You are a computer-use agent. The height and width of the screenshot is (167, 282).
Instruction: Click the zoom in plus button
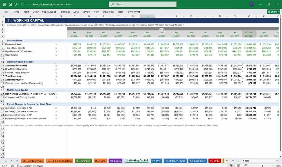click(273, 166)
